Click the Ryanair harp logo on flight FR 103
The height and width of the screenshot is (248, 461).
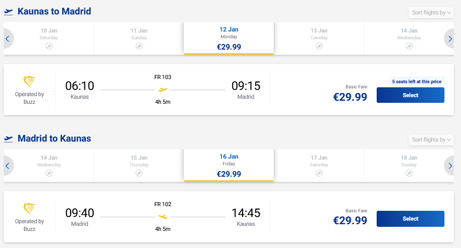[x=29, y=82]
